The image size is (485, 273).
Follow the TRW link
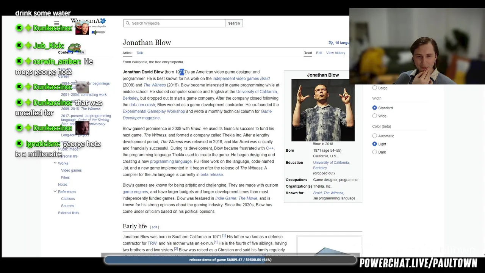pos(152,243)
